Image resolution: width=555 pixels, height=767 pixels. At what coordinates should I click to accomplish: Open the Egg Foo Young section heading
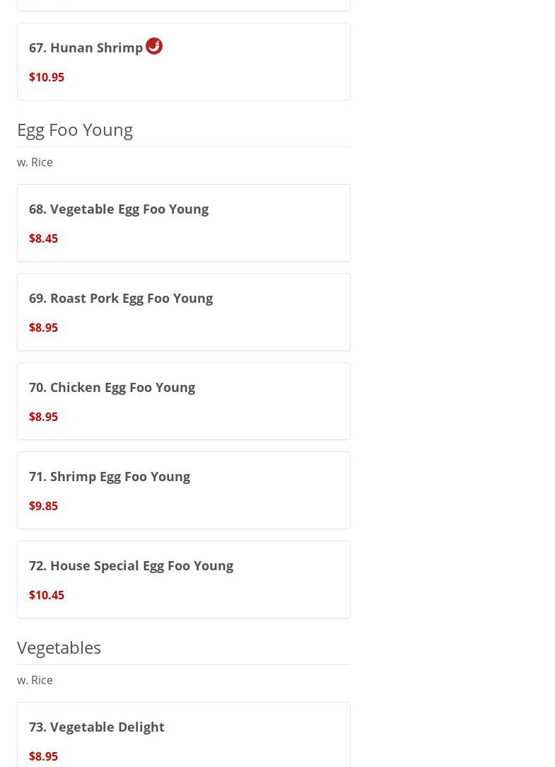(x=75, y=129)
